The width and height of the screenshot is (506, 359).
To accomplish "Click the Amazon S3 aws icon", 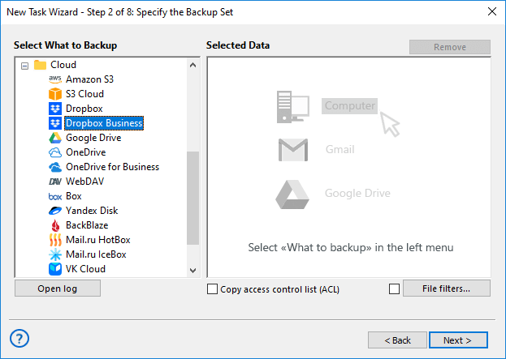I will pyautogui.click(x=55, y=79).
